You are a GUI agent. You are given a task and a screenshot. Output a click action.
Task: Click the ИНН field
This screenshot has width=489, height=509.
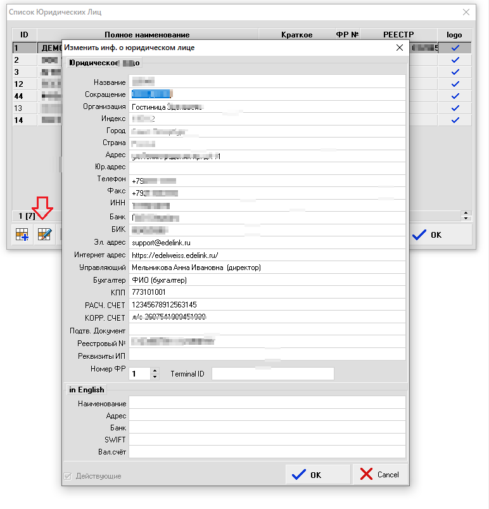(x=267, y=205)
